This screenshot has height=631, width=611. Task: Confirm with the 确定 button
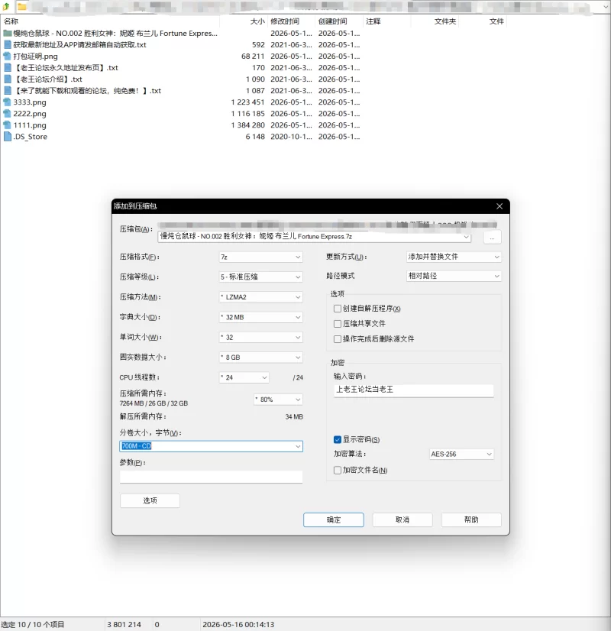(x=334, y=519)
